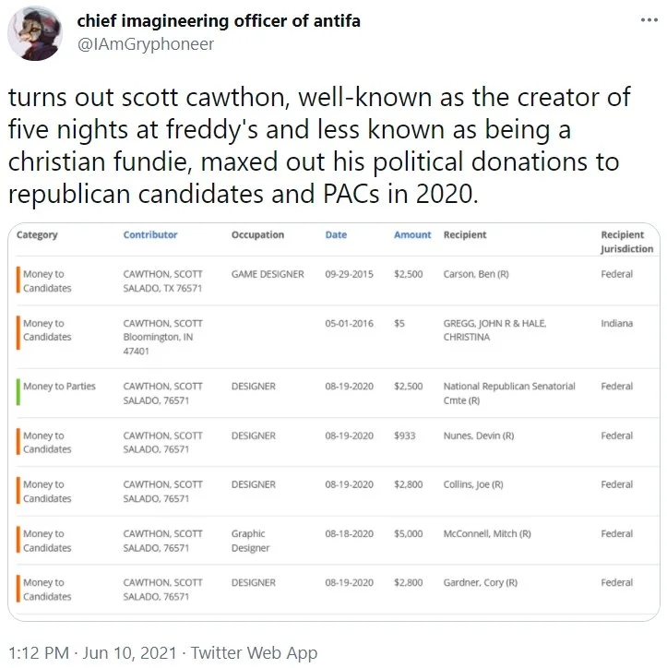Click the Nunes, Devin (R) recipient entry

(478, 435)
